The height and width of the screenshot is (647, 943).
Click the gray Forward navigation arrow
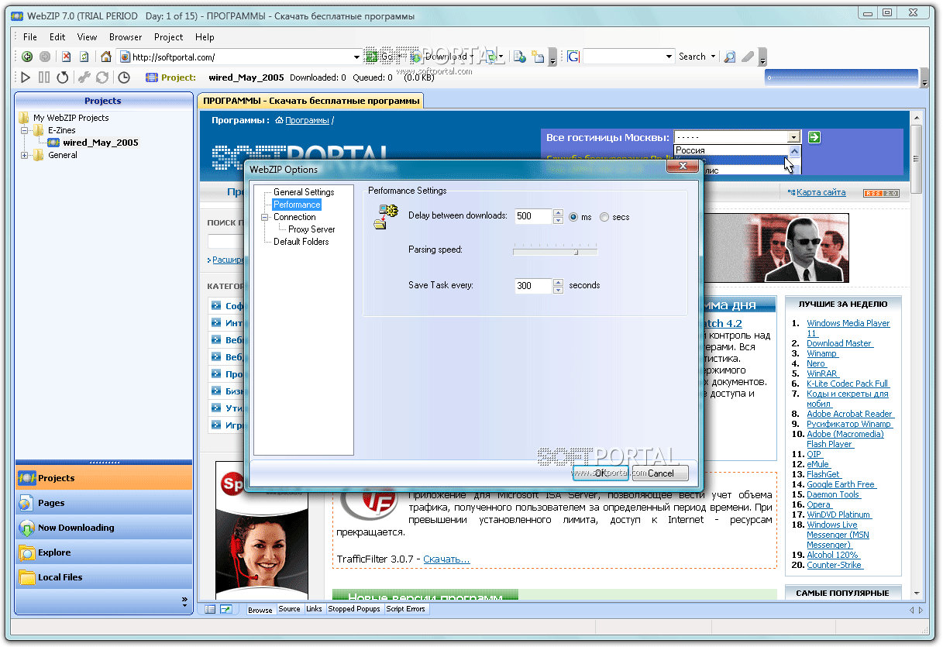point(45,57)
